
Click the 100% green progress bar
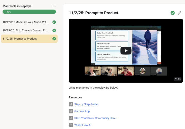point(29,12)
